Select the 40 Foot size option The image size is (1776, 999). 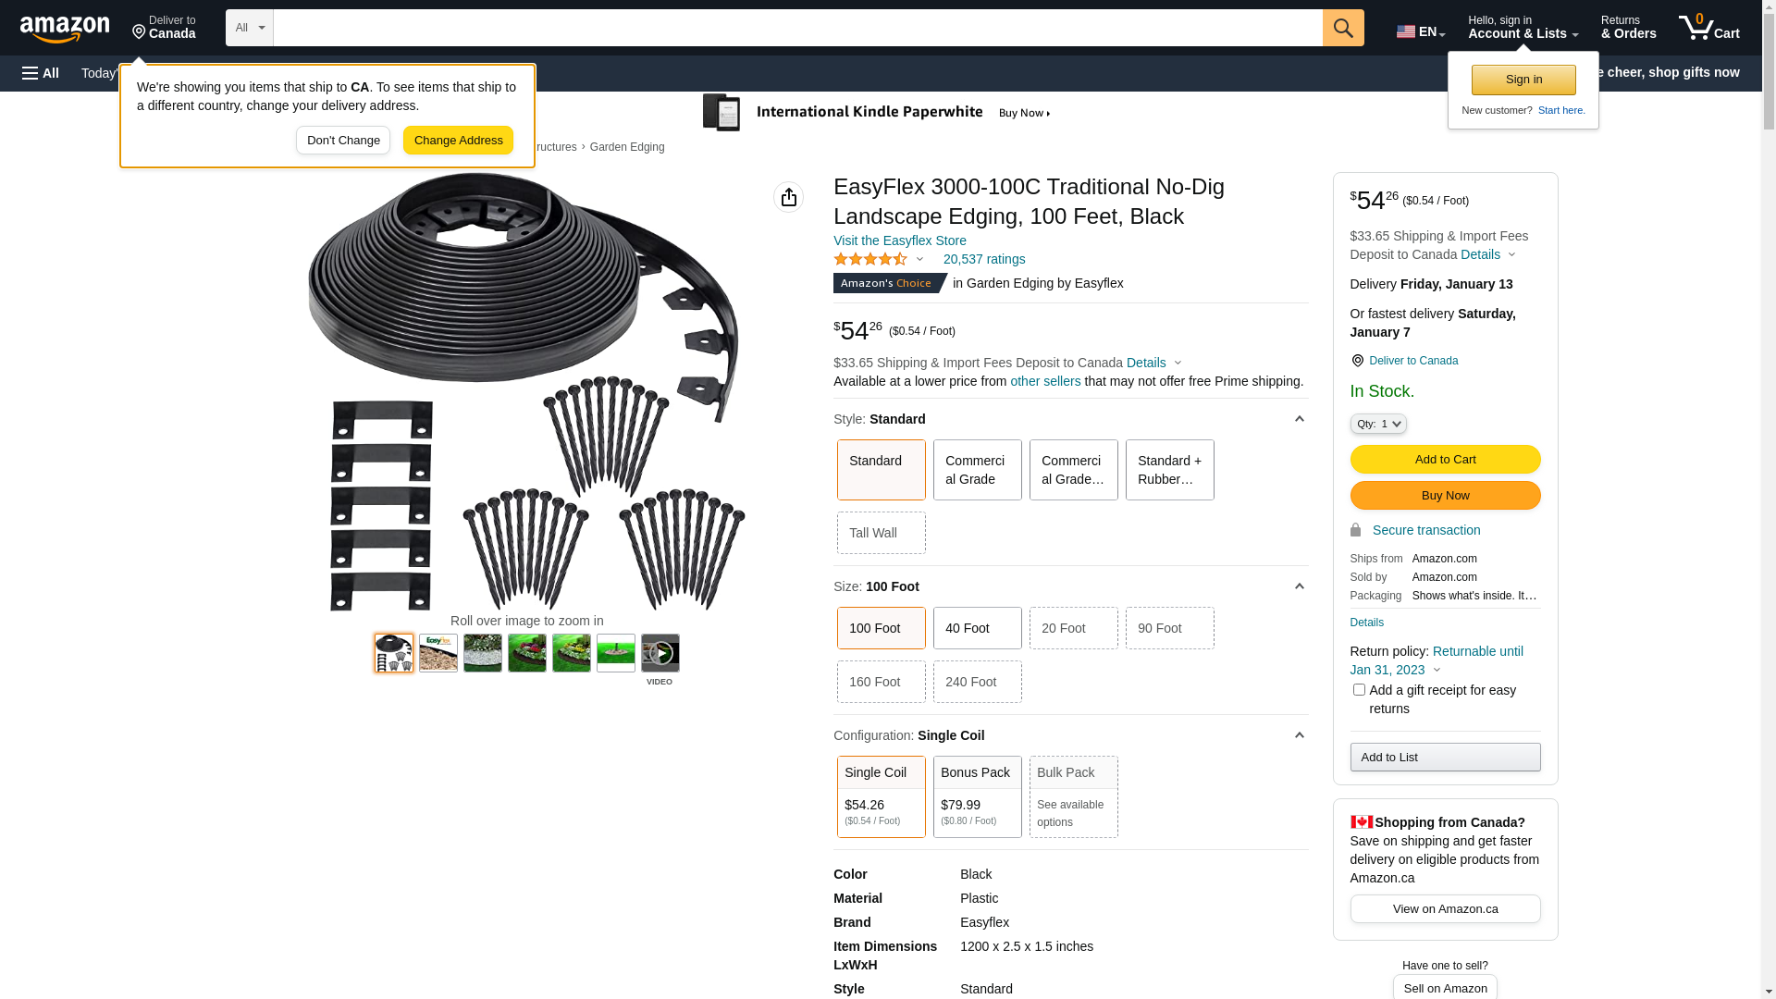pos(977,628)
